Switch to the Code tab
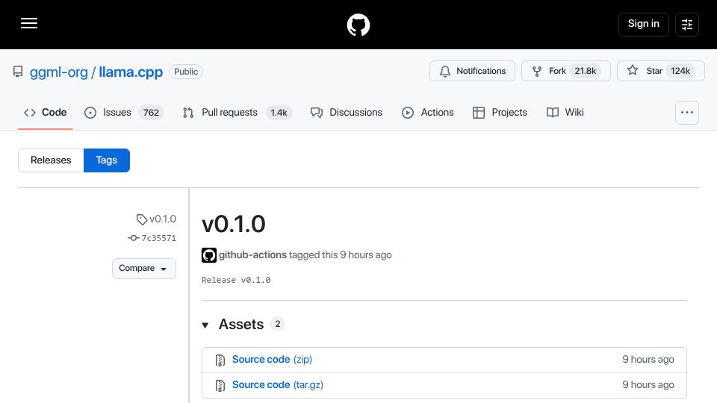 tap(46, 113)
